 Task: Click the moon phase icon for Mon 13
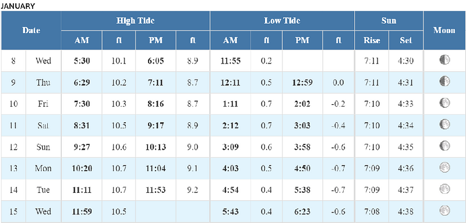tap(444, 168)
